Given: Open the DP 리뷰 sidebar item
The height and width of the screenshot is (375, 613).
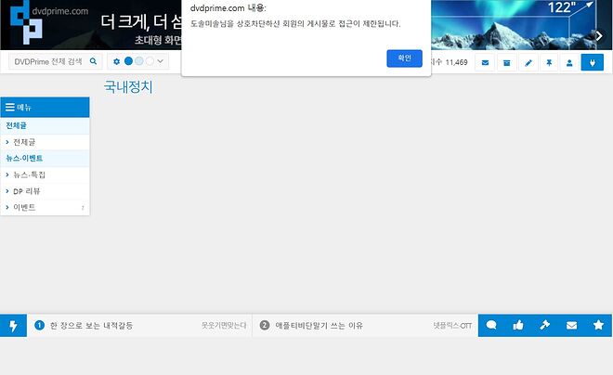Looking at the screenshot, I should [x=45, y=191].
